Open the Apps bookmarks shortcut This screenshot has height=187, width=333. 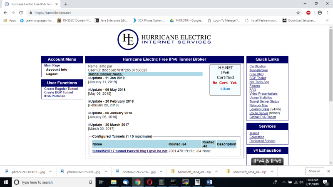click(x=10, y=20)
